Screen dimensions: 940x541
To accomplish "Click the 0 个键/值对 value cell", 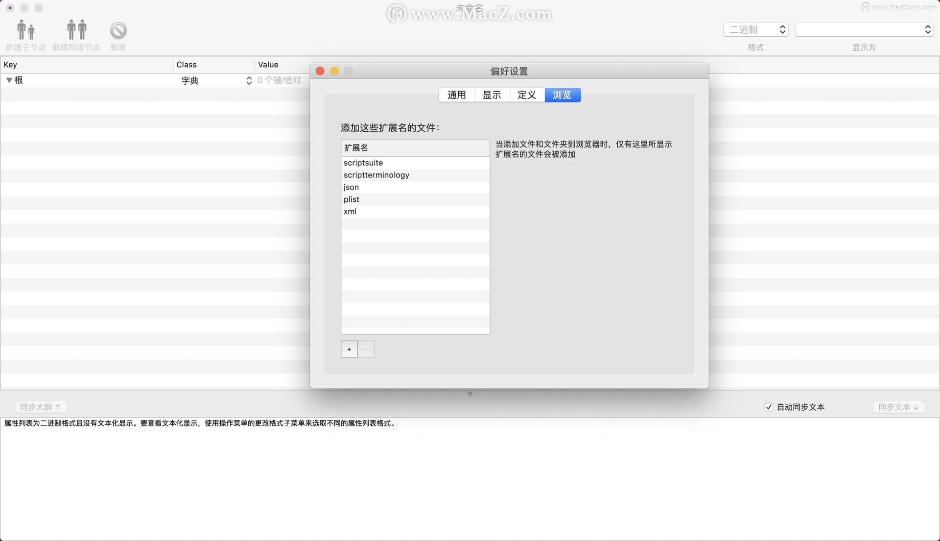I will [x=279, y=80].
